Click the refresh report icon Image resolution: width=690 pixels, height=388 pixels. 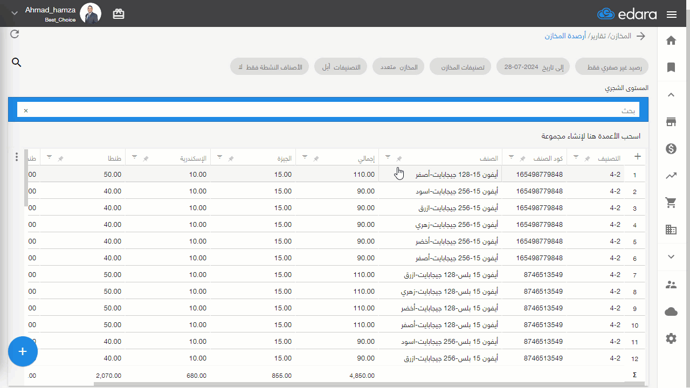point(15,34)
